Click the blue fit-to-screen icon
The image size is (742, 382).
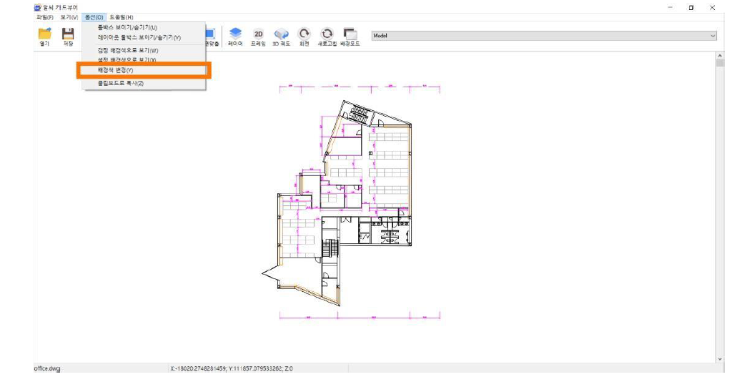tap(212, 36)
